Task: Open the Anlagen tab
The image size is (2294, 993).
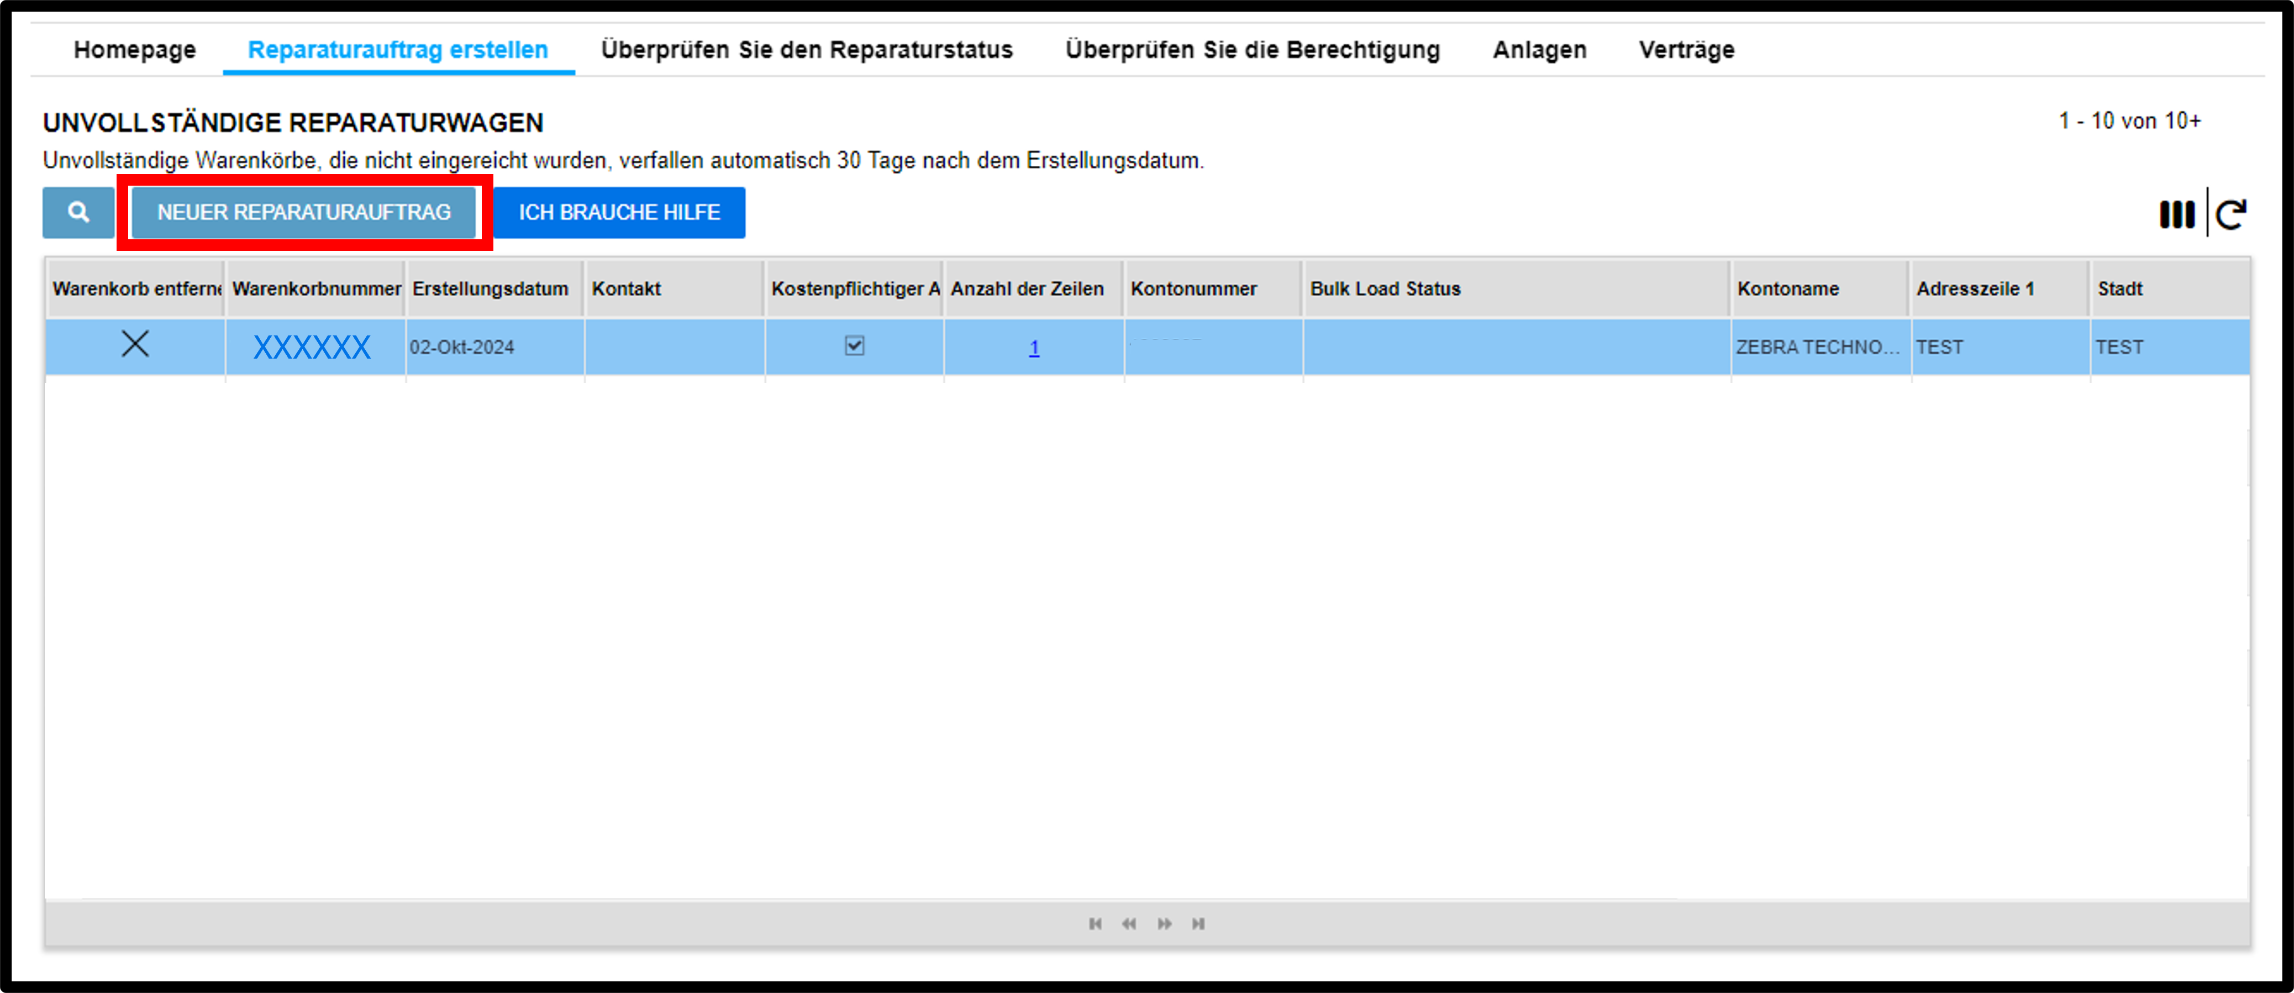Action: coord(1540,50)
